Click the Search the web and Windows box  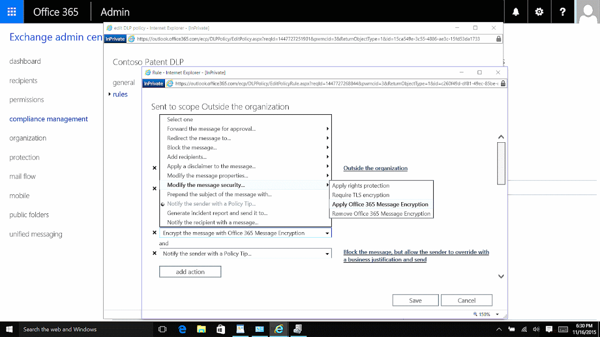point(85,330)
